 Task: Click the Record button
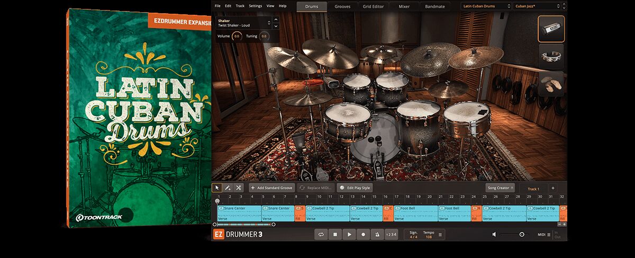pyautogui.click(x=363, y=234)
